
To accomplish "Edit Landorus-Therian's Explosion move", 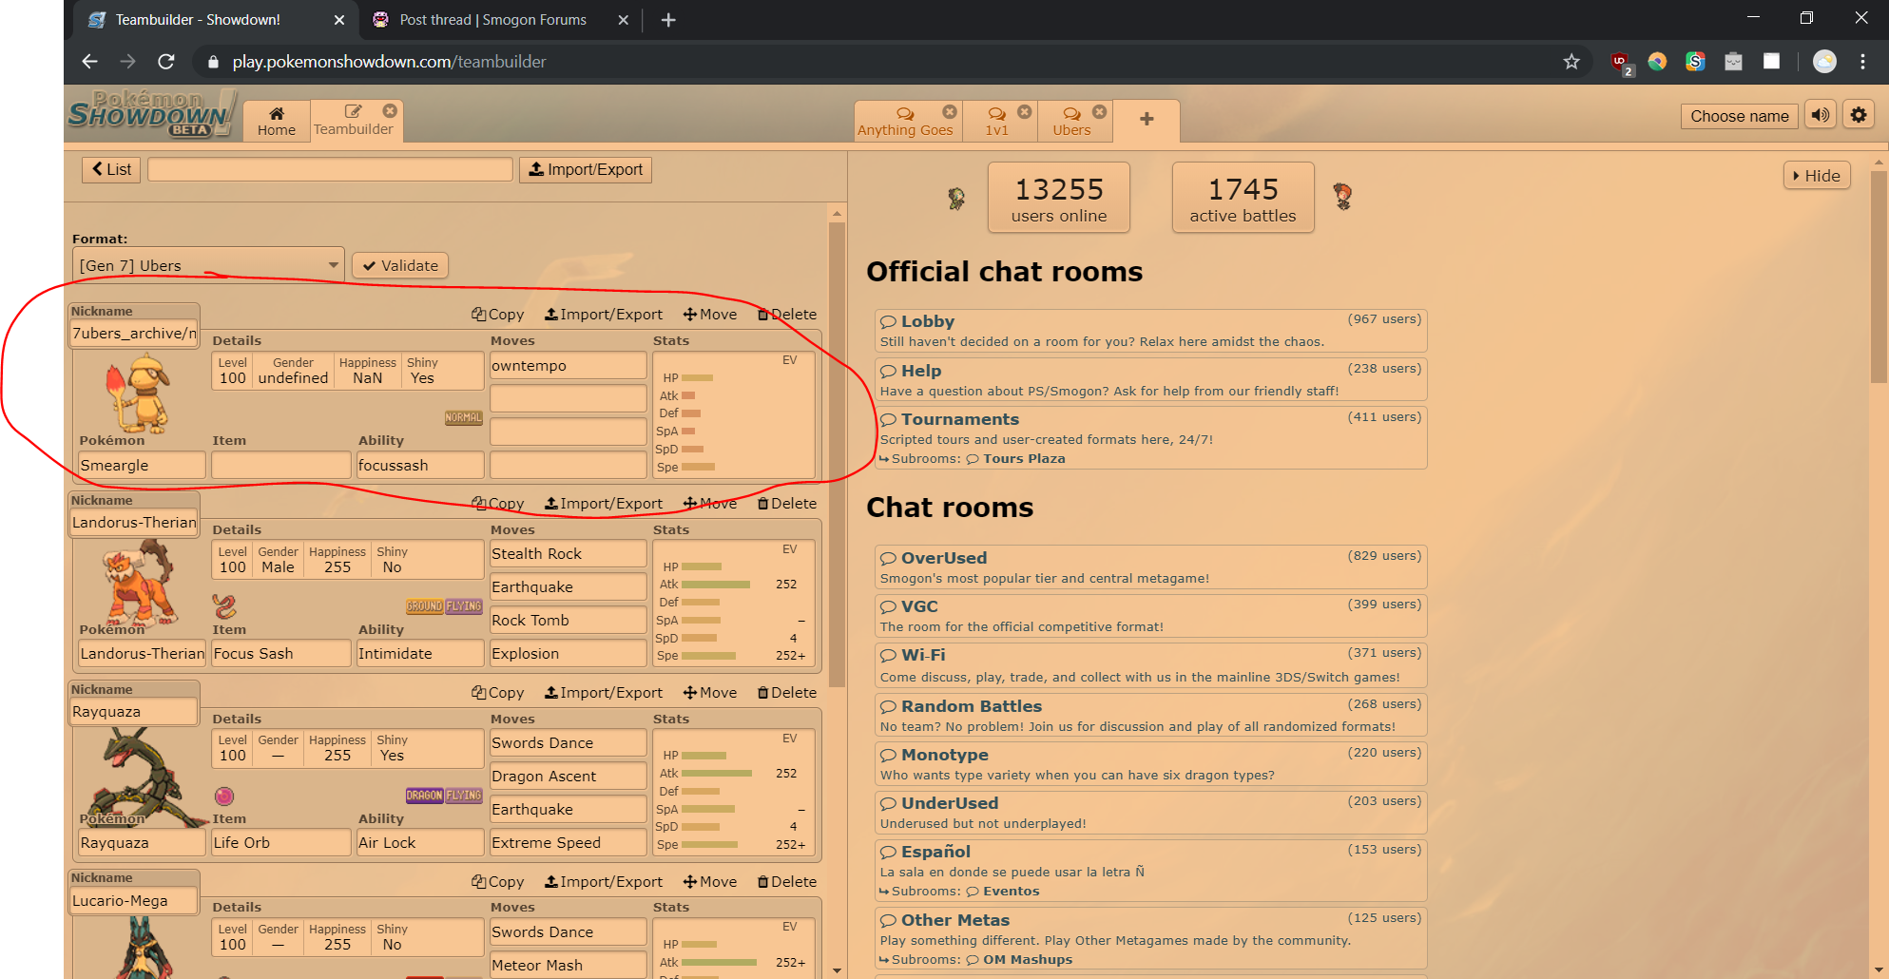I will (569, 654).
